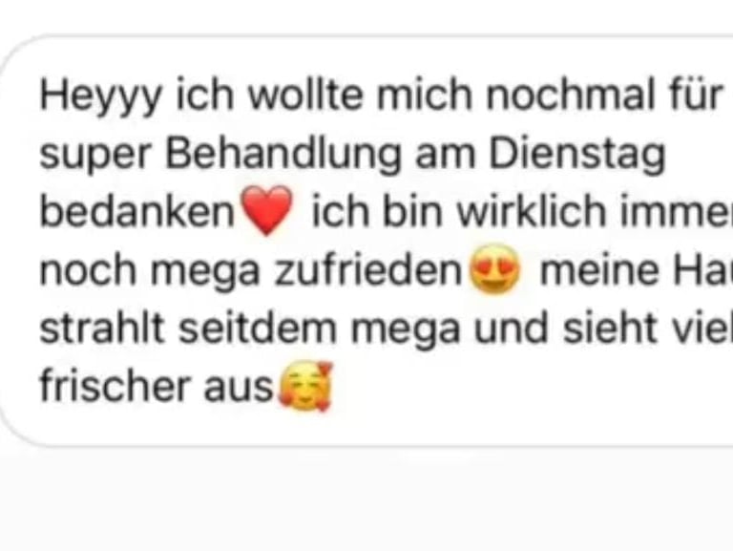The image size is (733, 551).
Task: Click the heart-eyes emoji after zufrieden
Action: click(495, 269)
